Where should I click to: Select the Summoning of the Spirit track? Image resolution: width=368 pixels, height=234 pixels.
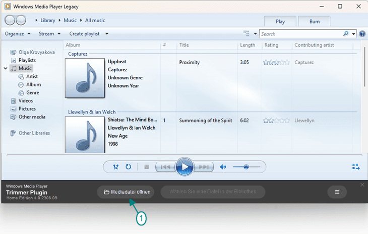tap(206, 121)
